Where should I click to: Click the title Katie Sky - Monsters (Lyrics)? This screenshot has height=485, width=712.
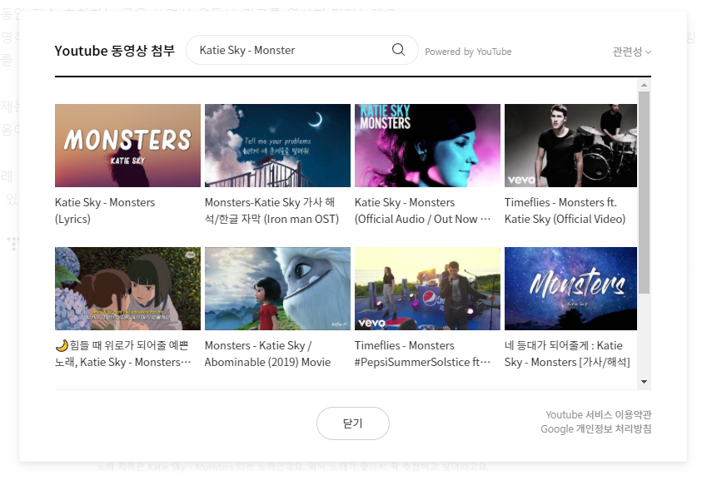coord(105,210)
